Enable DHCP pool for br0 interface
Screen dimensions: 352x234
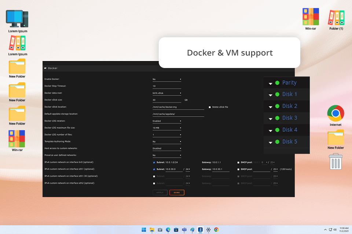coord(238,163)
